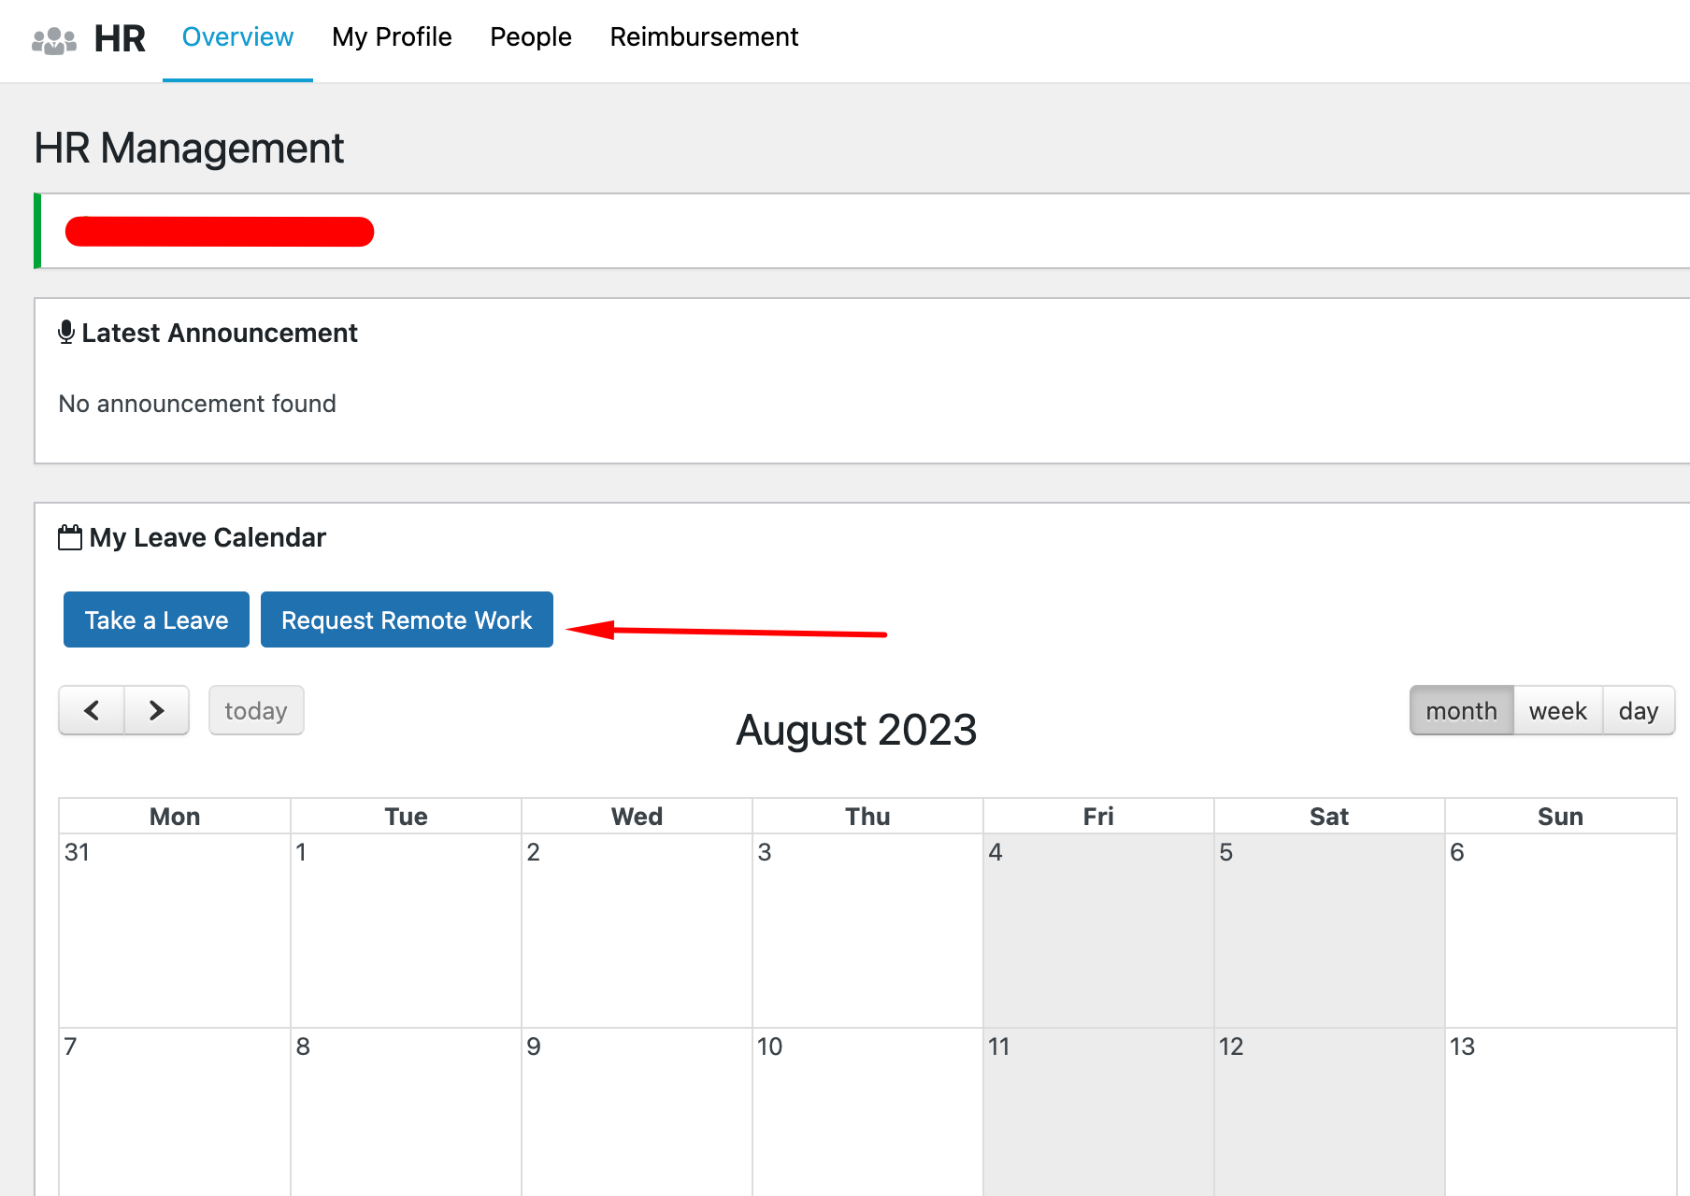Click the right chevron to view next month
This screenshot has width=1690, height=1196.
point(156,710)
